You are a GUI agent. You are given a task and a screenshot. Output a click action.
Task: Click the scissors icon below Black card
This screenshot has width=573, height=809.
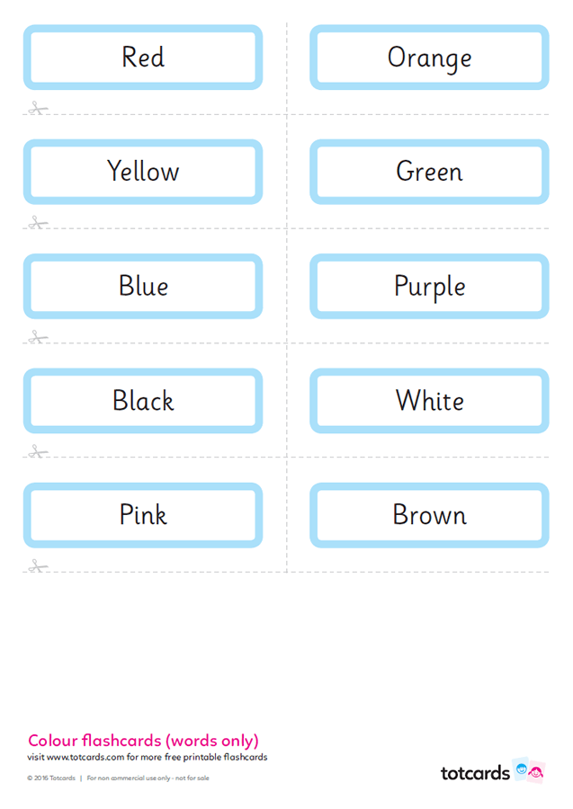[x=36, y=451]
